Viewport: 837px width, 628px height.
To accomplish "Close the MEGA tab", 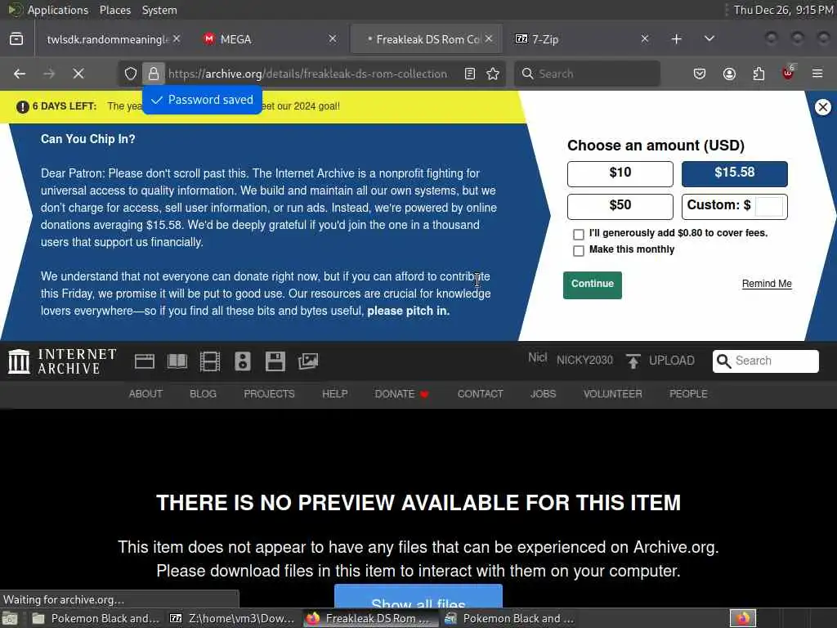I will pos(333,39).
